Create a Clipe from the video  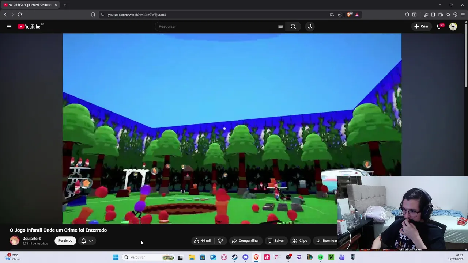click(x=300, y=241)
